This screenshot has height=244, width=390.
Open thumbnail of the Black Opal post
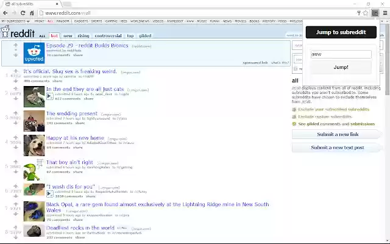coord(34,212)
